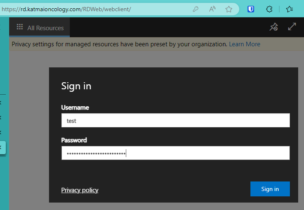Open the Favorites list icon
Screen dimensions: 304x210
pos(289,9)
